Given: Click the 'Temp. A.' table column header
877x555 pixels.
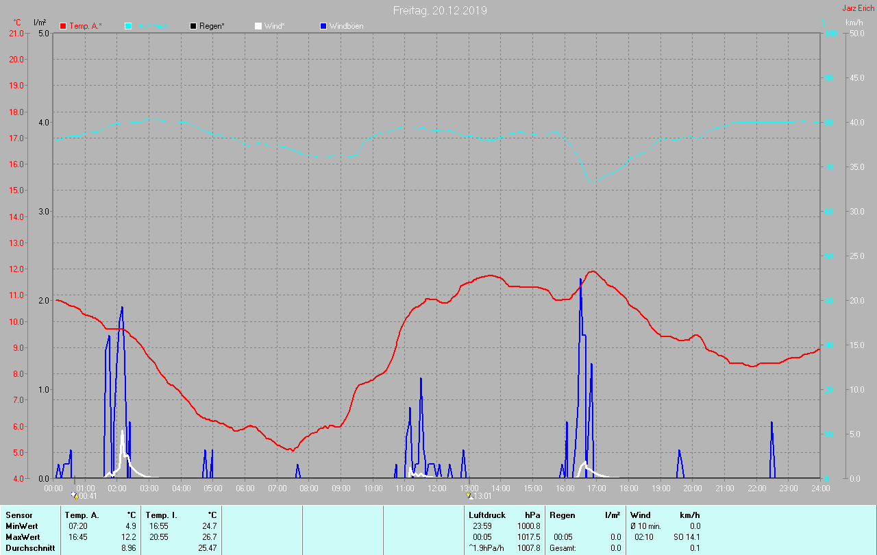Looking at the screenshot, I should click(x=82, y=515).
